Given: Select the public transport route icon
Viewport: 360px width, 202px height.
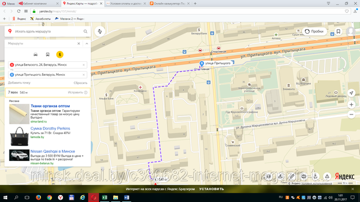Looking at the screenshot, I should point(47,54).
